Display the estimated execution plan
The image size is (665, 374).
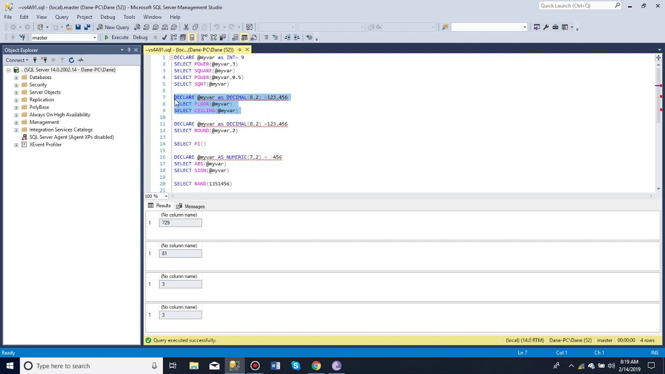174,37
